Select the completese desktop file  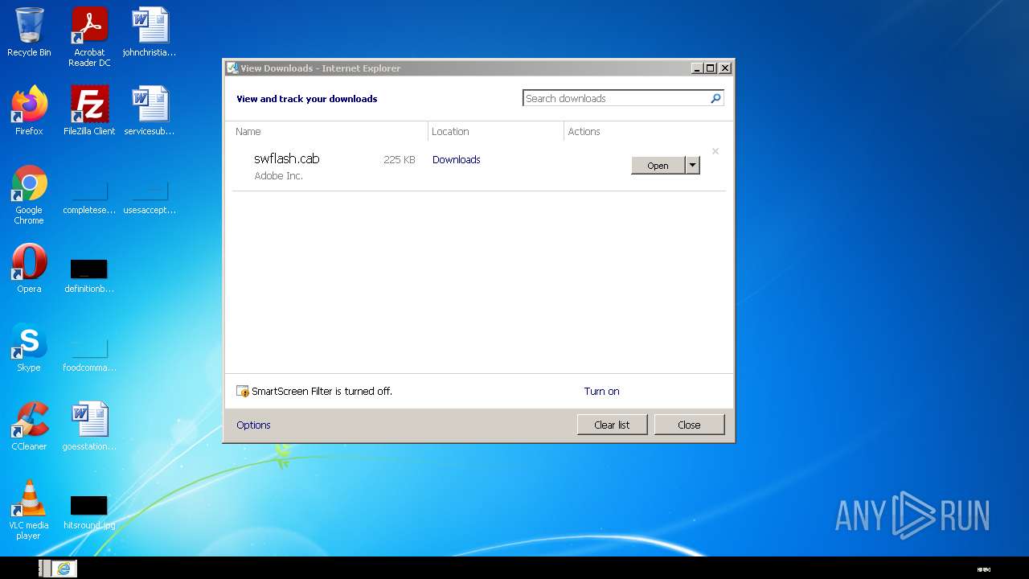pos(89,197)
